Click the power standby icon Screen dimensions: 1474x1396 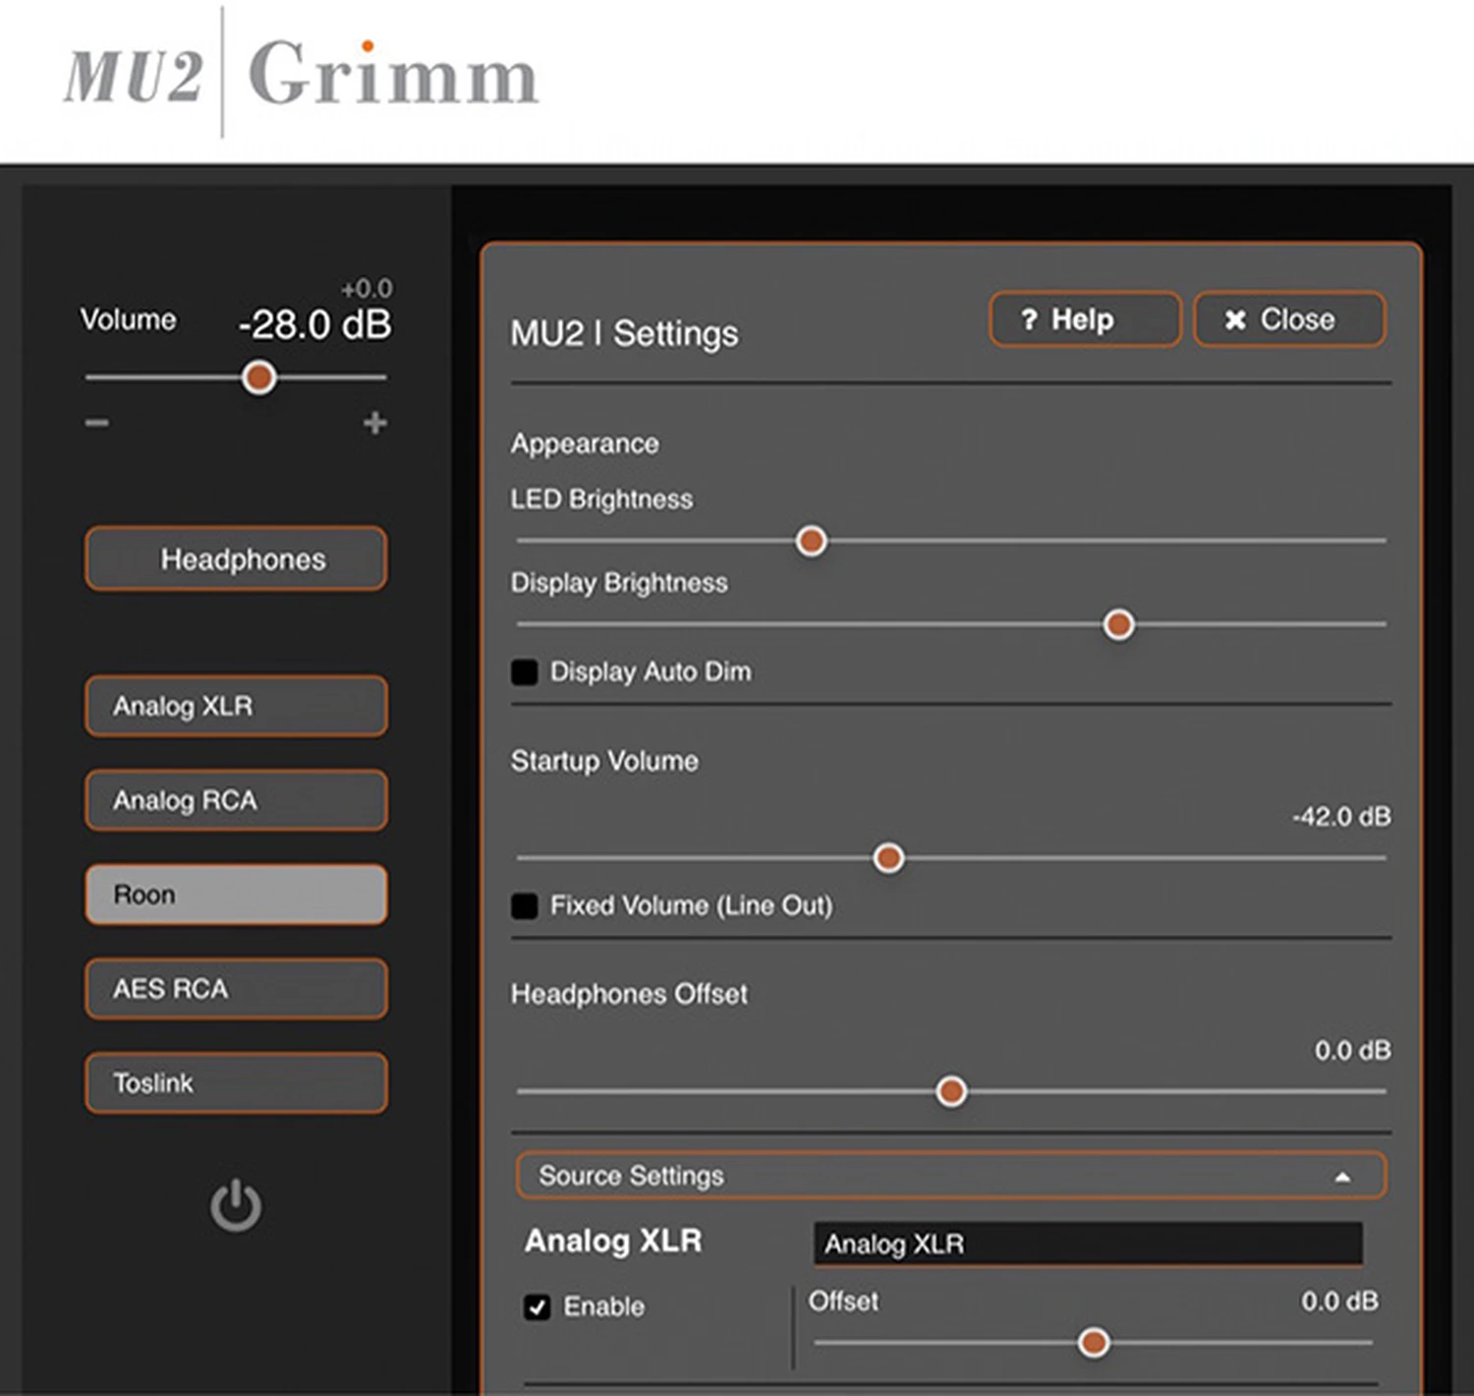[236, 1206]
